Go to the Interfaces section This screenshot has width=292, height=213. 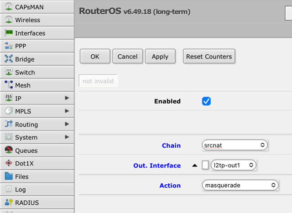[37, 33]
